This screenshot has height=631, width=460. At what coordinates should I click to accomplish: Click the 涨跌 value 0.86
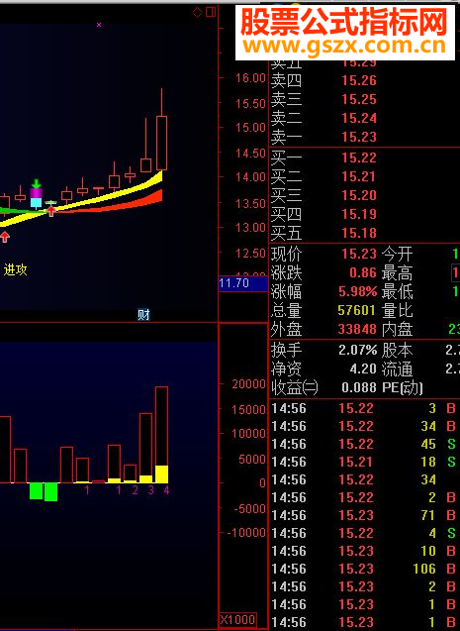(x=363, y=272)
